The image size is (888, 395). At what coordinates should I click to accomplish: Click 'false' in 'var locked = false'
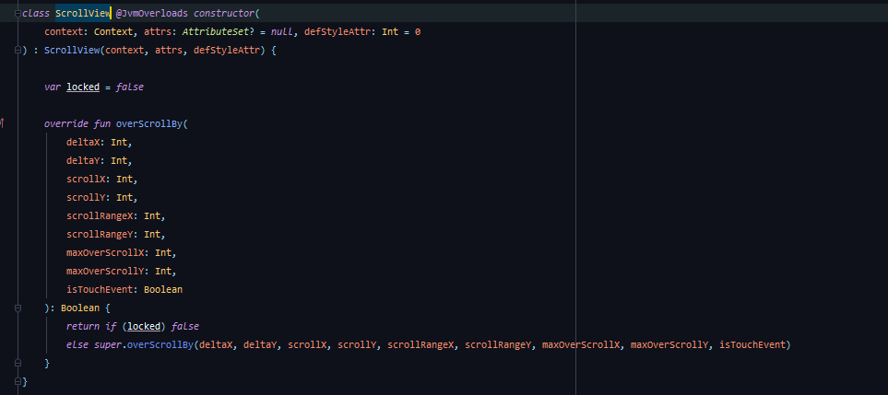point(130,87)
